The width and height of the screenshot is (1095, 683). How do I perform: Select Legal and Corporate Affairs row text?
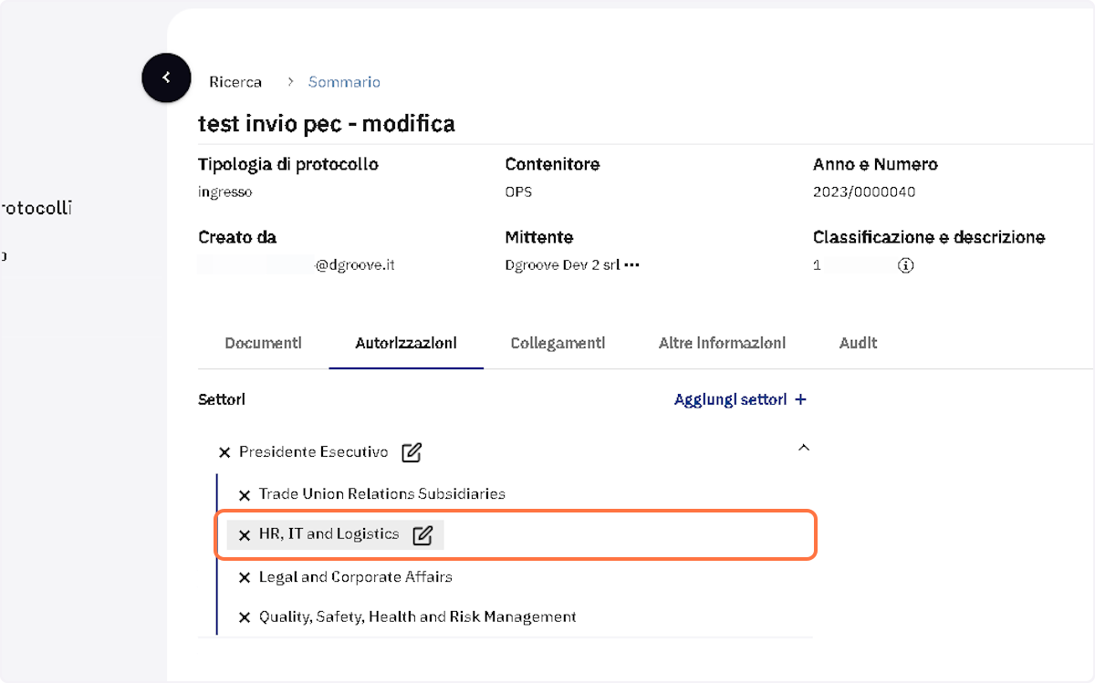pyautogui.click(x=356, y=576)
